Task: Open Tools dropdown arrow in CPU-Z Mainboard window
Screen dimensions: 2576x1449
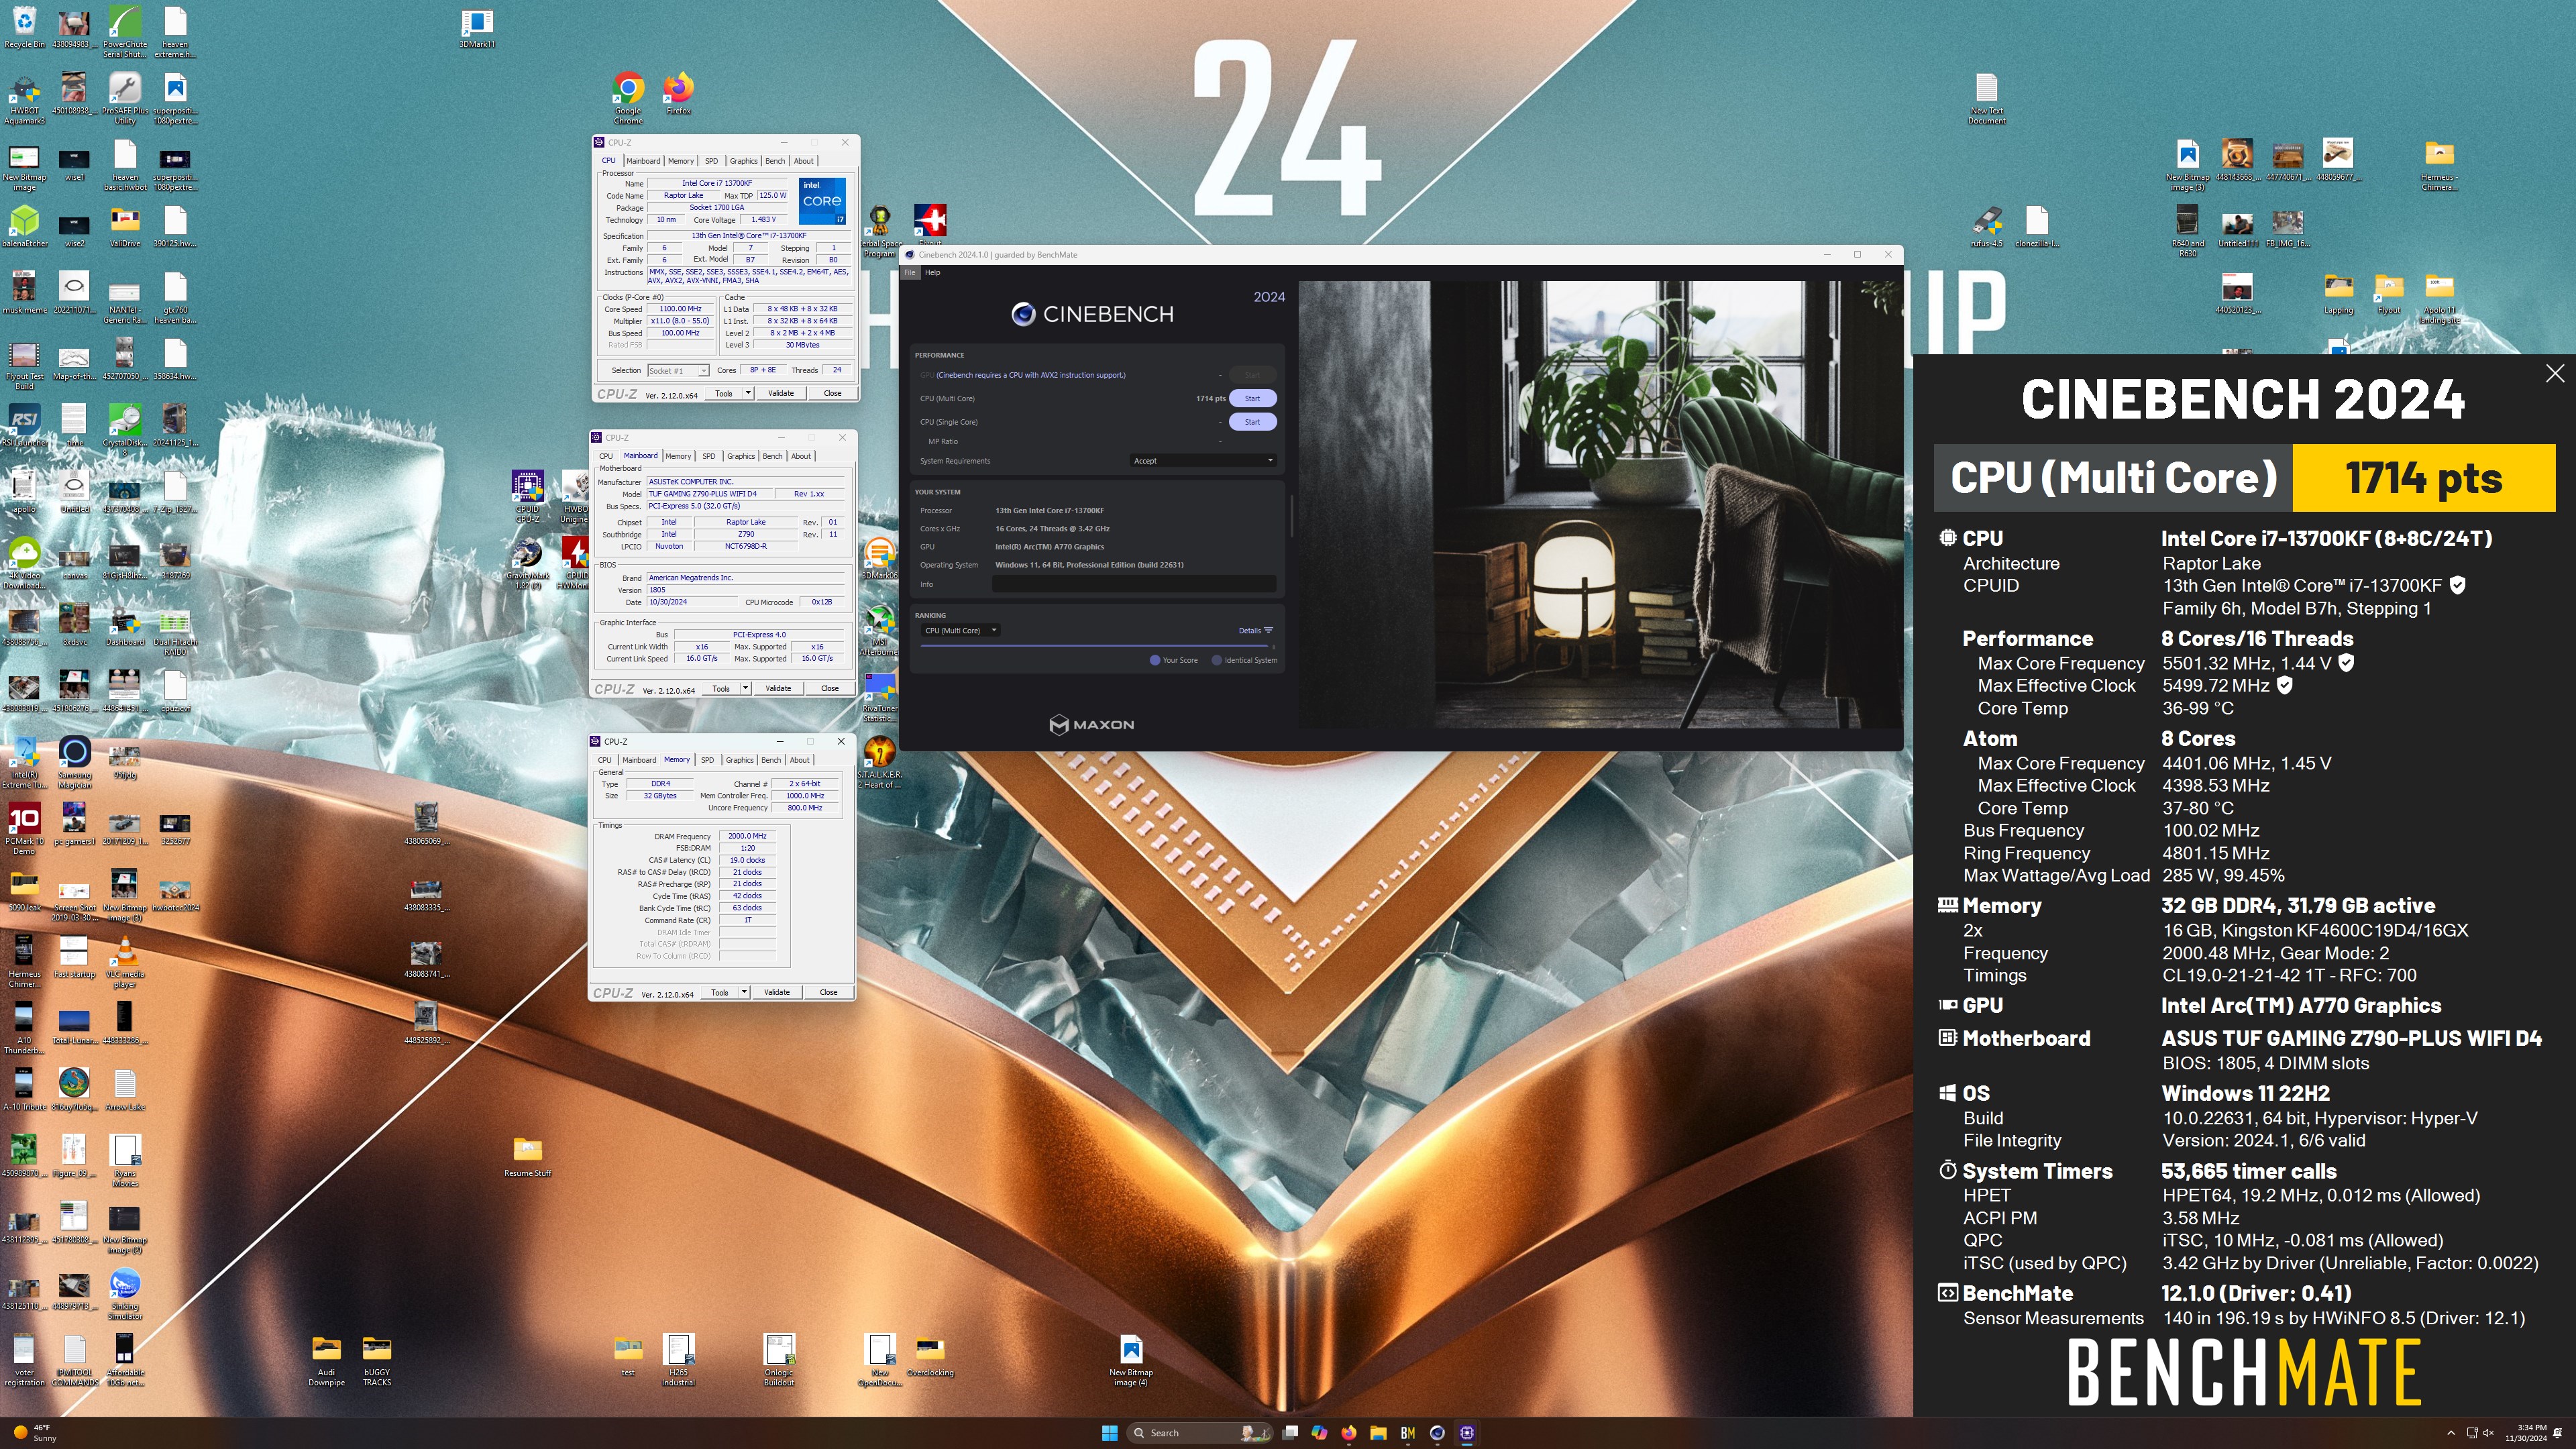Action: click(x=745, y=688)
